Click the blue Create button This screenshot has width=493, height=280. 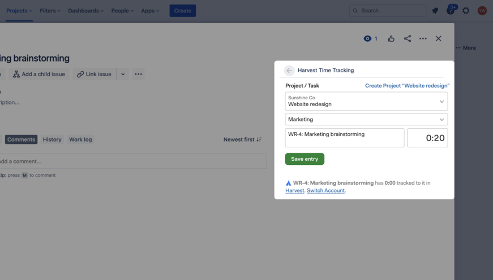[x=183, y=11]
